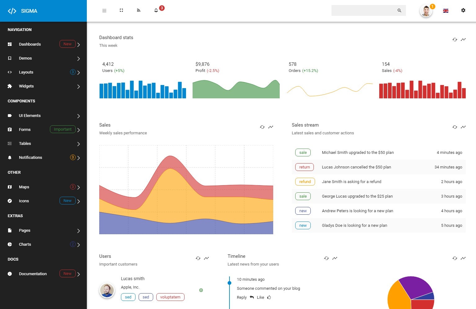476x309 pixels.
Task: Open notifications bell with 3 badge
Action: [x=156, y=11]
